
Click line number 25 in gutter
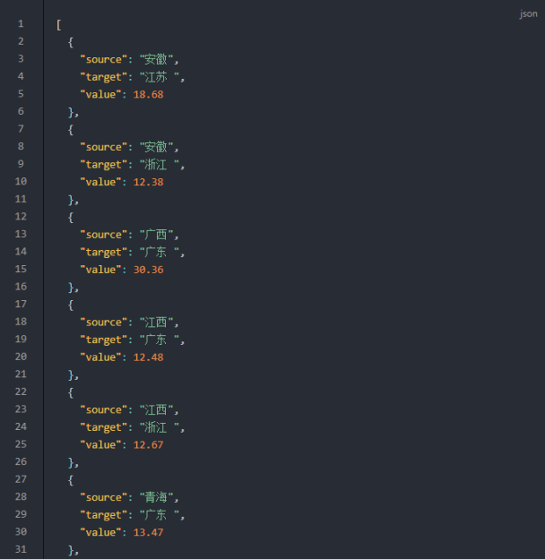21,444
